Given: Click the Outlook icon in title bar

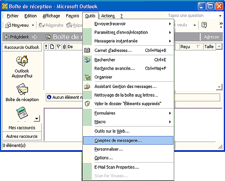Looking at the screenshot, I should coord(5,6).
